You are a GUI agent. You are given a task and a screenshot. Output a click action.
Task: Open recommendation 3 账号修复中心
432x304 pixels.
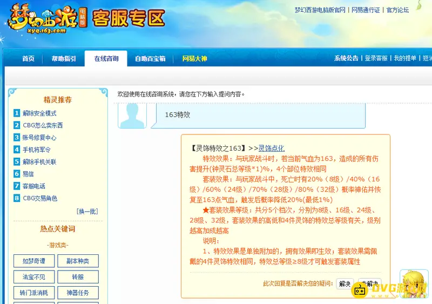tap(39, 138)
